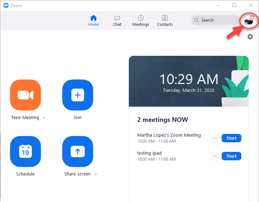This screenshot has width=259, height=202.
Task: Open the Contacts tab
Action: point(165,21)
